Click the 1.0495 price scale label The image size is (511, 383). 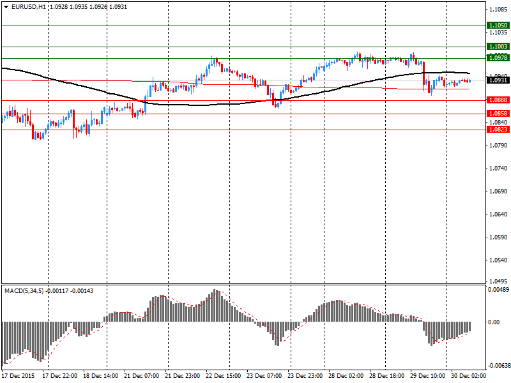click(x=499, y=281)
